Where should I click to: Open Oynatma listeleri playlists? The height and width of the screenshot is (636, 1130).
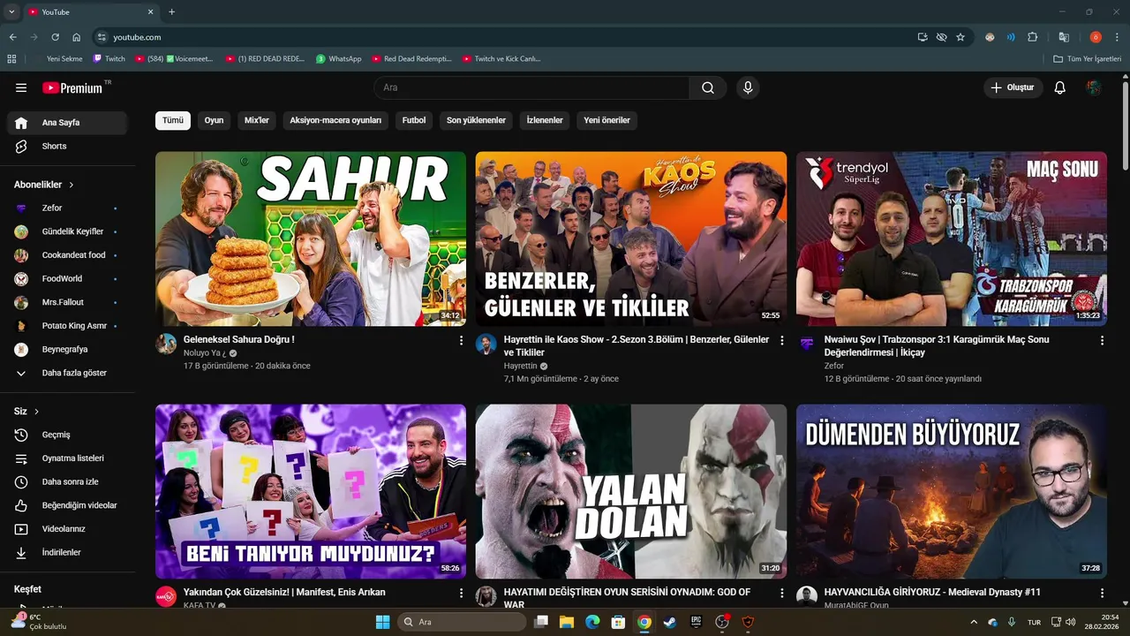[67, 458]
